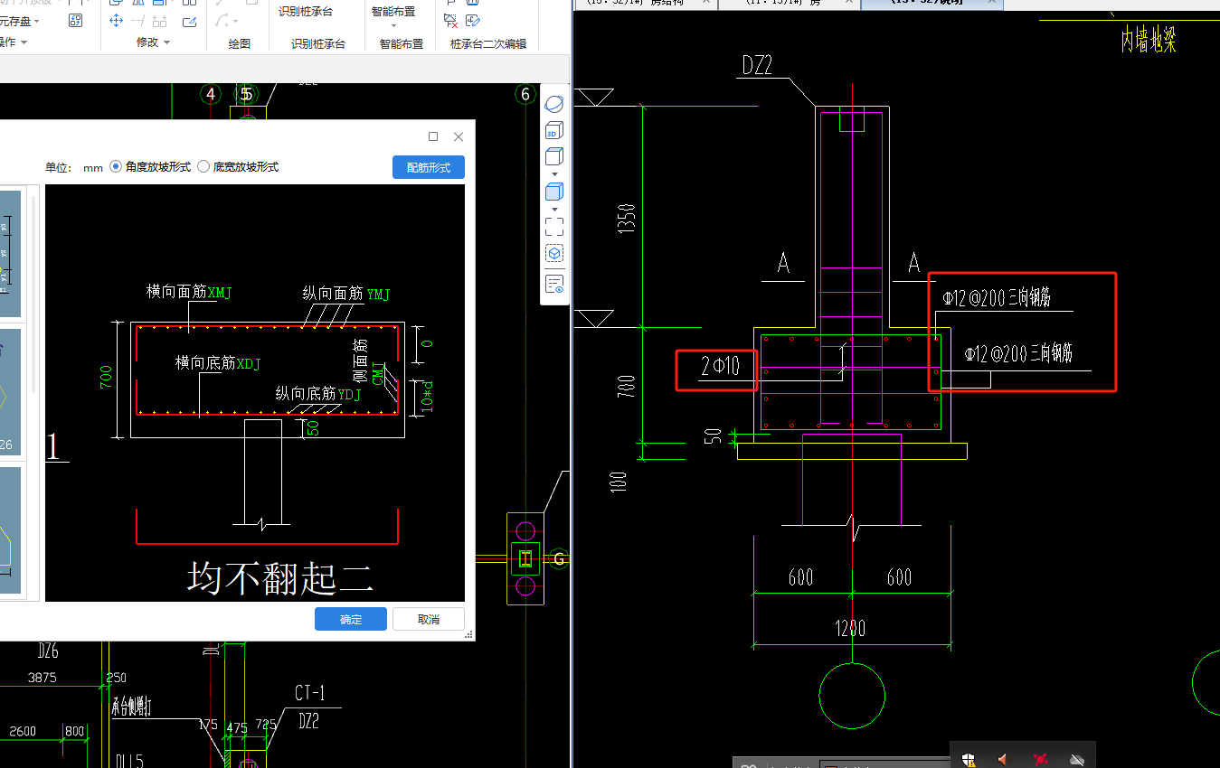
Task: Click the break/split dashed icon in Modify group
Action: click(160, 21)
